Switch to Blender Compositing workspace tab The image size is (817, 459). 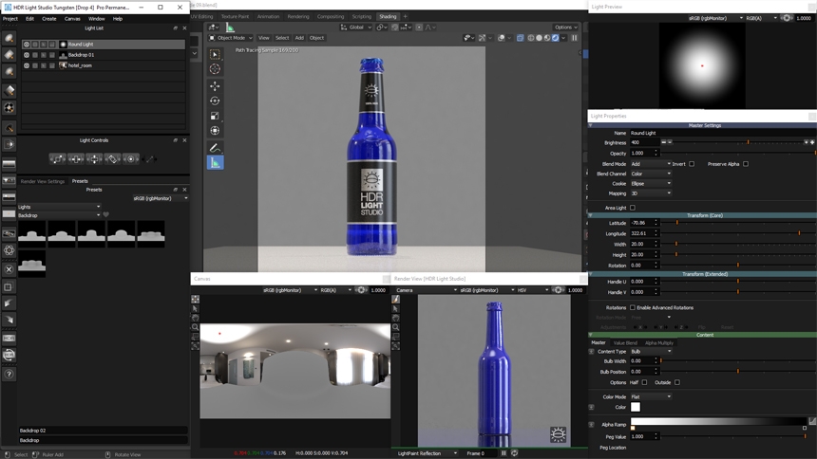click(x=331, y=17)
